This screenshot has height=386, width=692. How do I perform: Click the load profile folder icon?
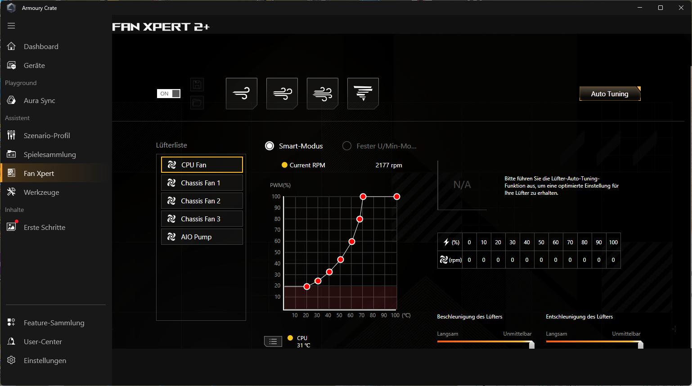tap(197, 103)
